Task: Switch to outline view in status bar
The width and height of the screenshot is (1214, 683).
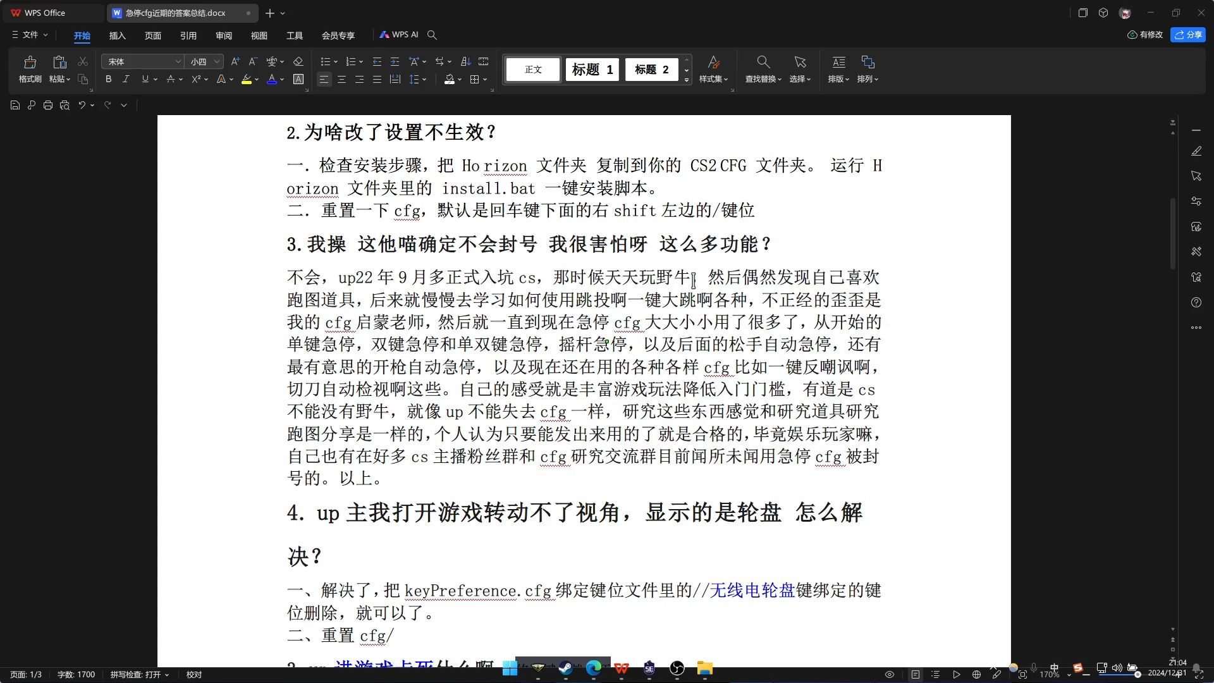Action: pyautogui.click(x=936, y=675)
